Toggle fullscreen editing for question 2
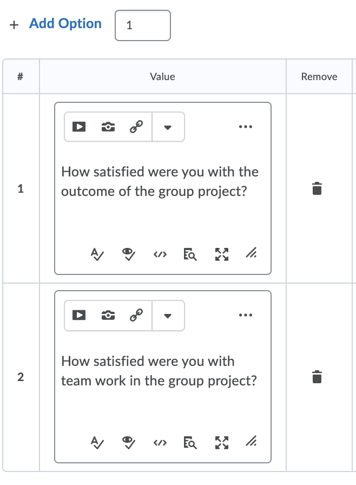This screenshot has width=356, height=485. pyautogui.click(x=221, y=442)
